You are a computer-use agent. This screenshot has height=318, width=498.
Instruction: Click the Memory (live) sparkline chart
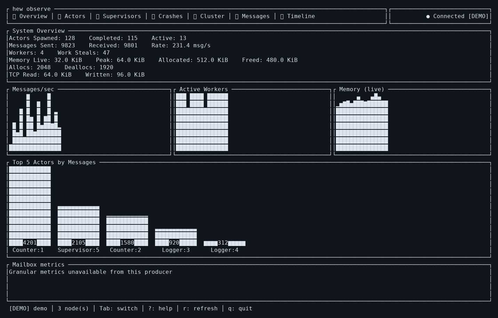(362, 122)
